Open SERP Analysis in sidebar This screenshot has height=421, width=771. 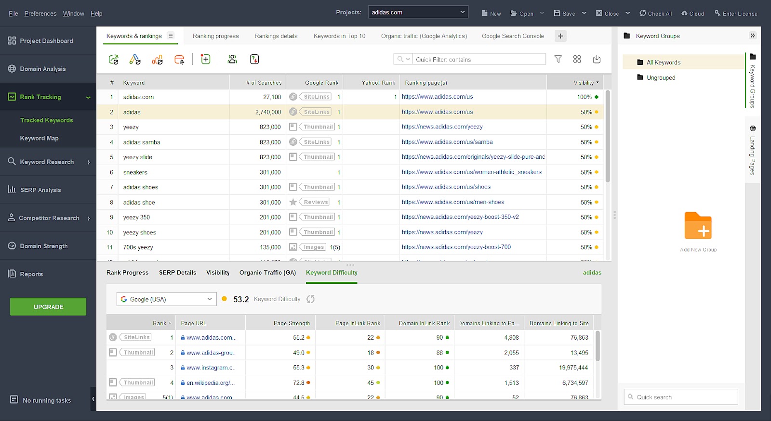click(40, 190)
